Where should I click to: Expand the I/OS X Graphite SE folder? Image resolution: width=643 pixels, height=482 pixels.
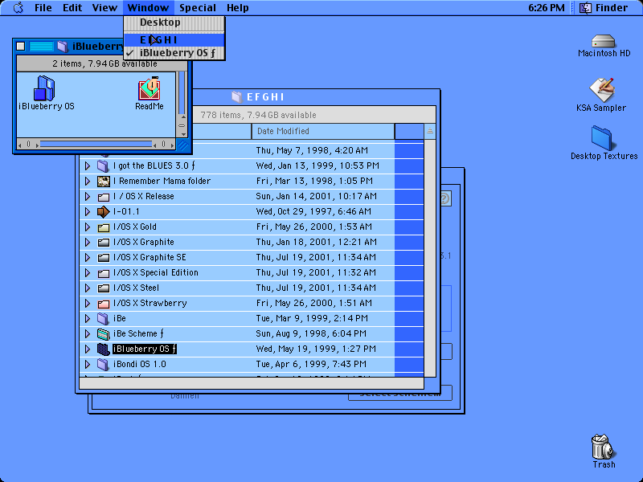(x=88, y=257)
